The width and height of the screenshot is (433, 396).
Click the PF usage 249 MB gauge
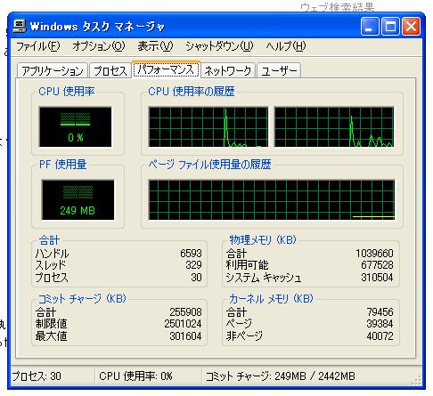coord(78,200)
